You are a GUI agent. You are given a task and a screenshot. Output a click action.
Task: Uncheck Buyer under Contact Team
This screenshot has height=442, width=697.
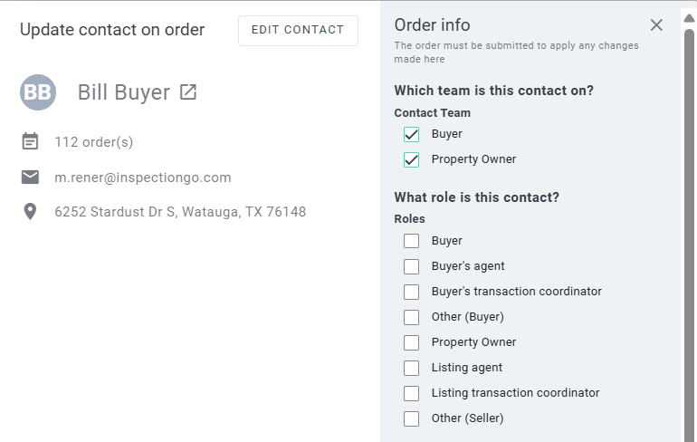[412, 134]
